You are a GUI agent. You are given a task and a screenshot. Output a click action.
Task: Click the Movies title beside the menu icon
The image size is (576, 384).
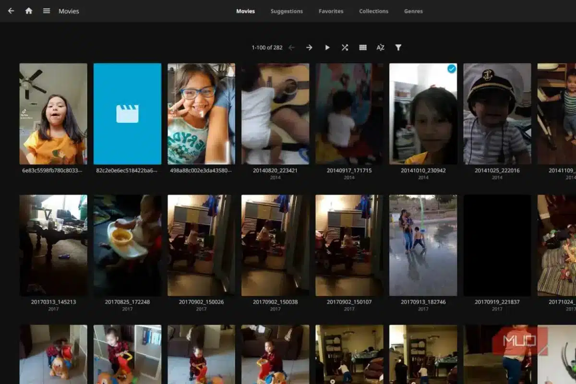click(69, 11)
